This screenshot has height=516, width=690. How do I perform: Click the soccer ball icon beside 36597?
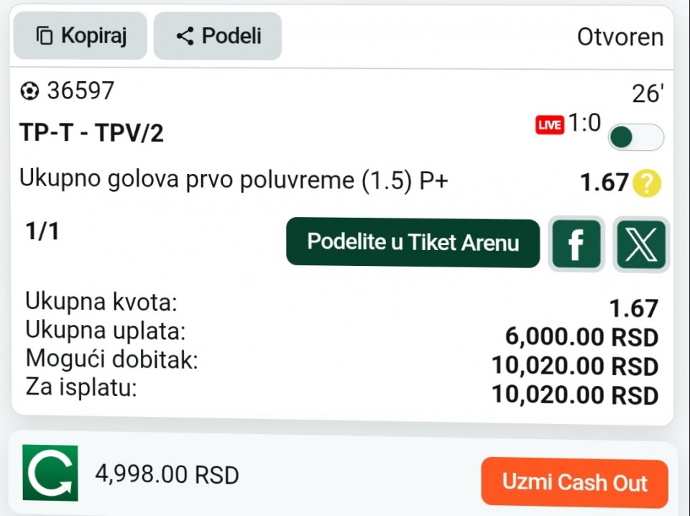(29, 91)
